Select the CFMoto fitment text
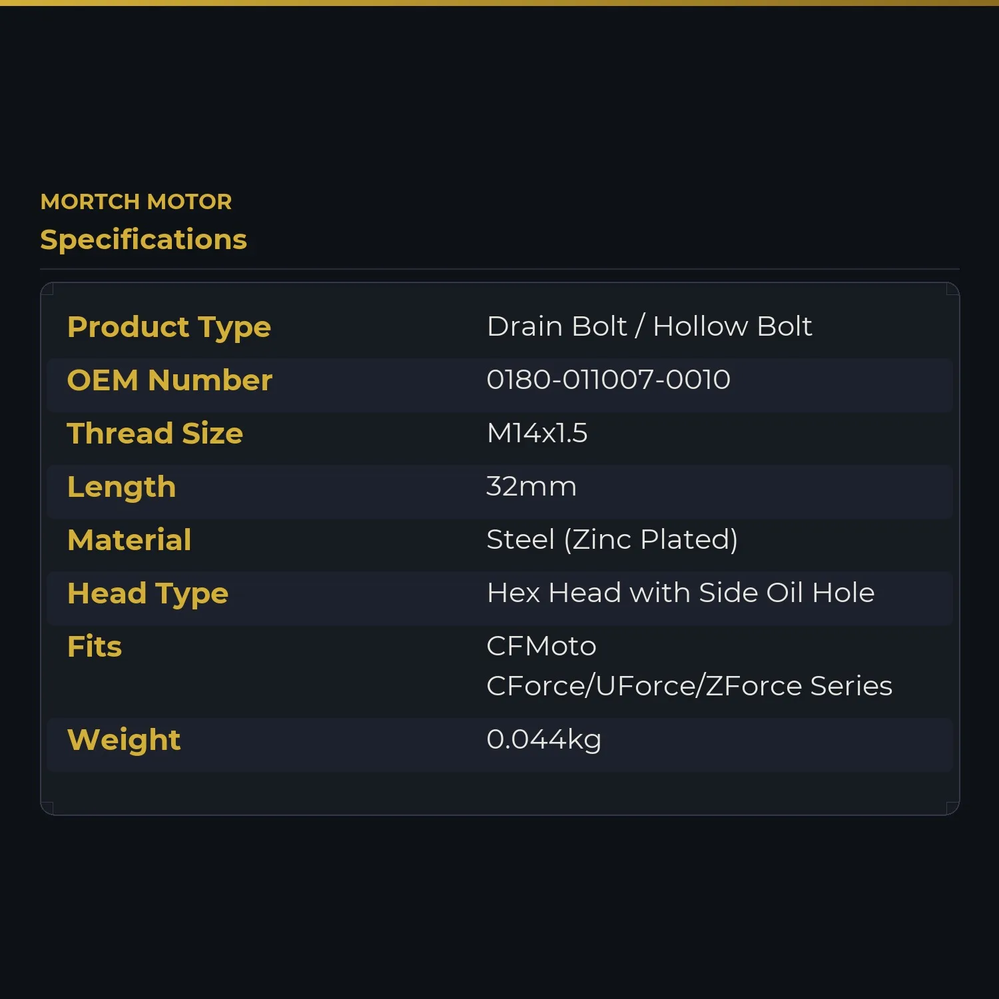Viewport: 999px width, 999px height. click(541, 646)
